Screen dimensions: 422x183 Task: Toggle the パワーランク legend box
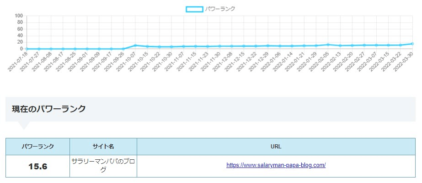coord(194,9)
